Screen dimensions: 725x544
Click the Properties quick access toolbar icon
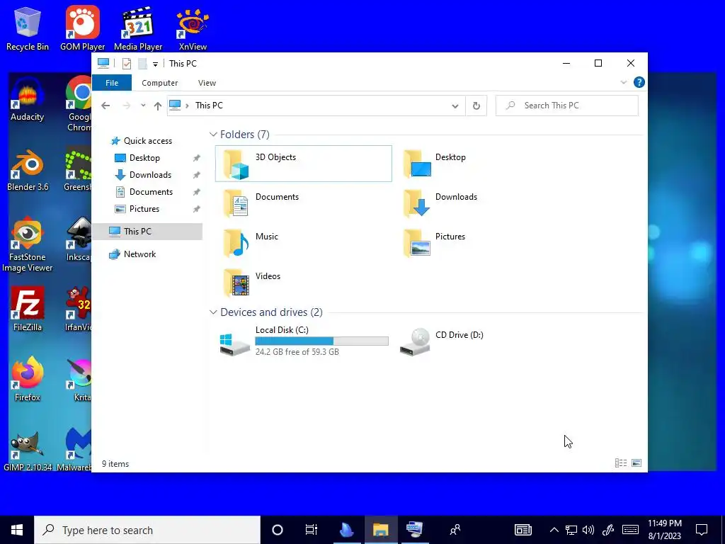[126, 63]
